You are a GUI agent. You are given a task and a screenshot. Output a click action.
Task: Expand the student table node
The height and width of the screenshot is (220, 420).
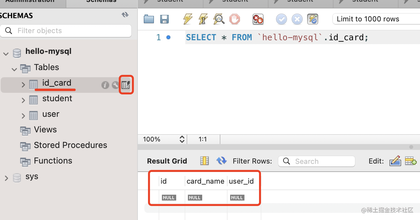tap(23, 100)
